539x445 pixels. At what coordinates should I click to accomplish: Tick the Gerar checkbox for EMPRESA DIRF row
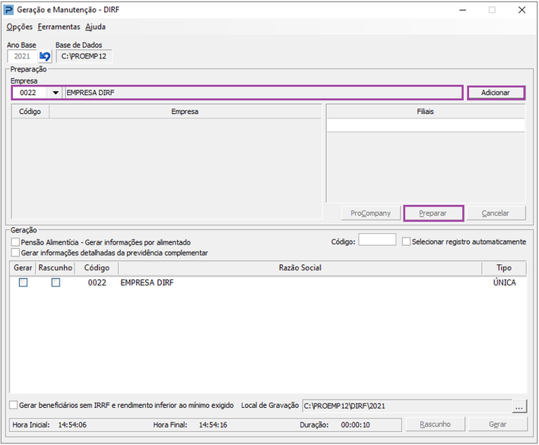click(23, 282)
